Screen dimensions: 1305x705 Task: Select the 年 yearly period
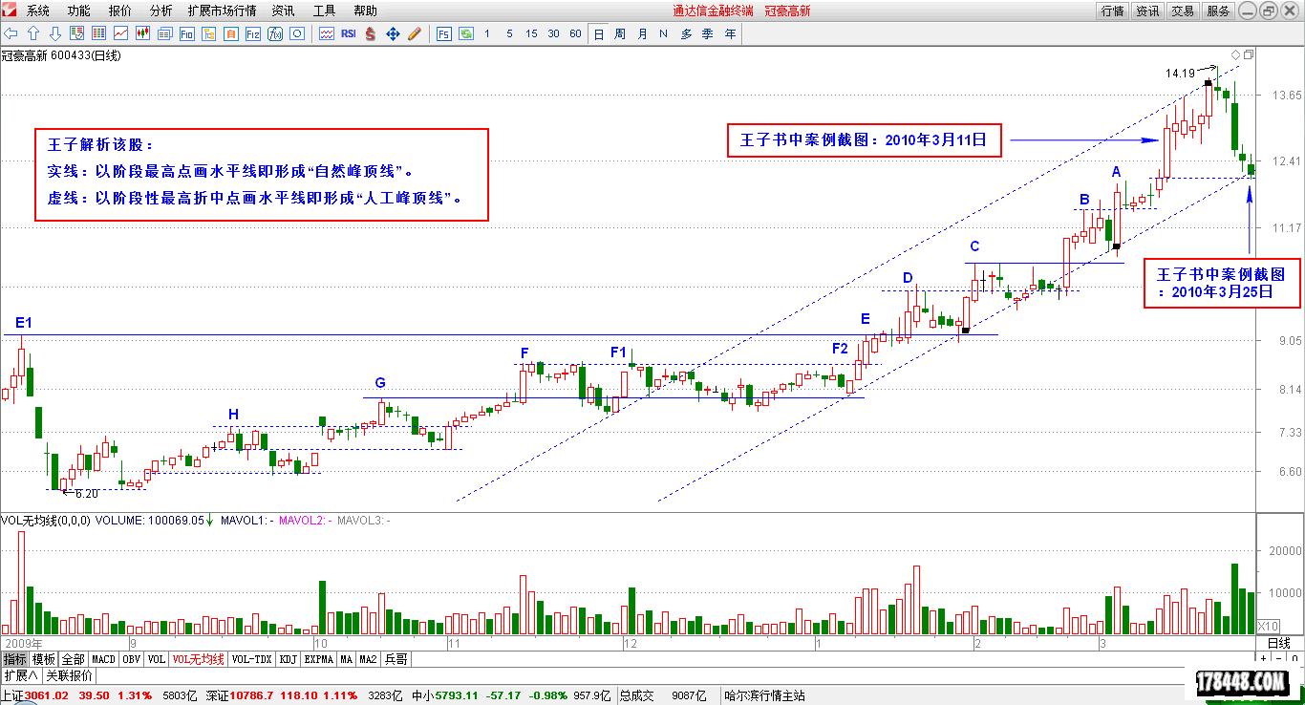731,33
